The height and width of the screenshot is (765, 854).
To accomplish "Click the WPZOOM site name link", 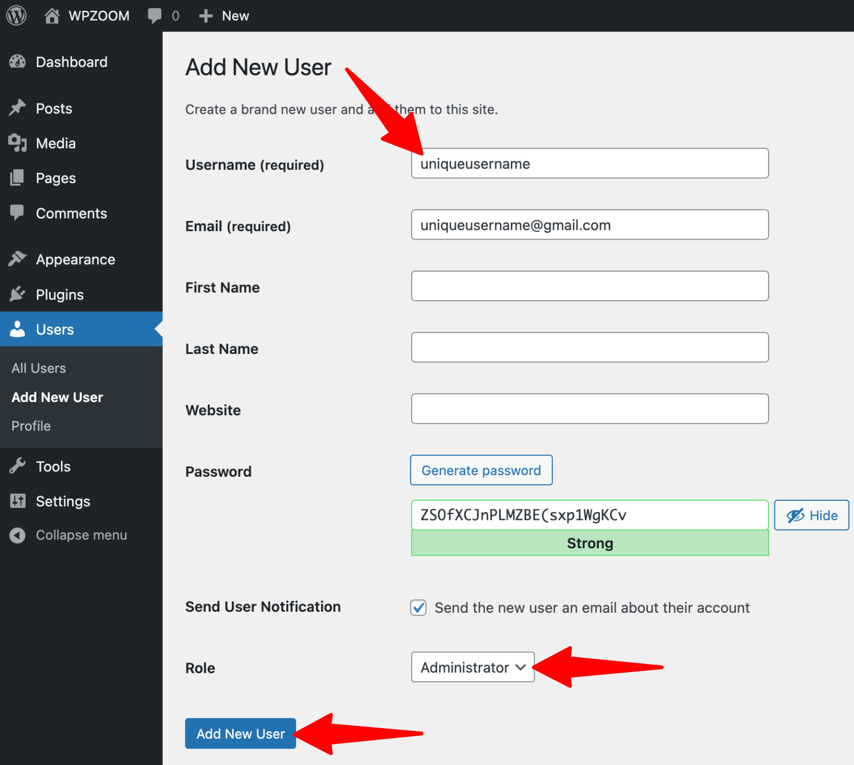I will coord(99,16).
